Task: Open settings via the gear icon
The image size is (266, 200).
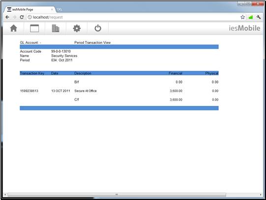Action: tap(77, 28)
